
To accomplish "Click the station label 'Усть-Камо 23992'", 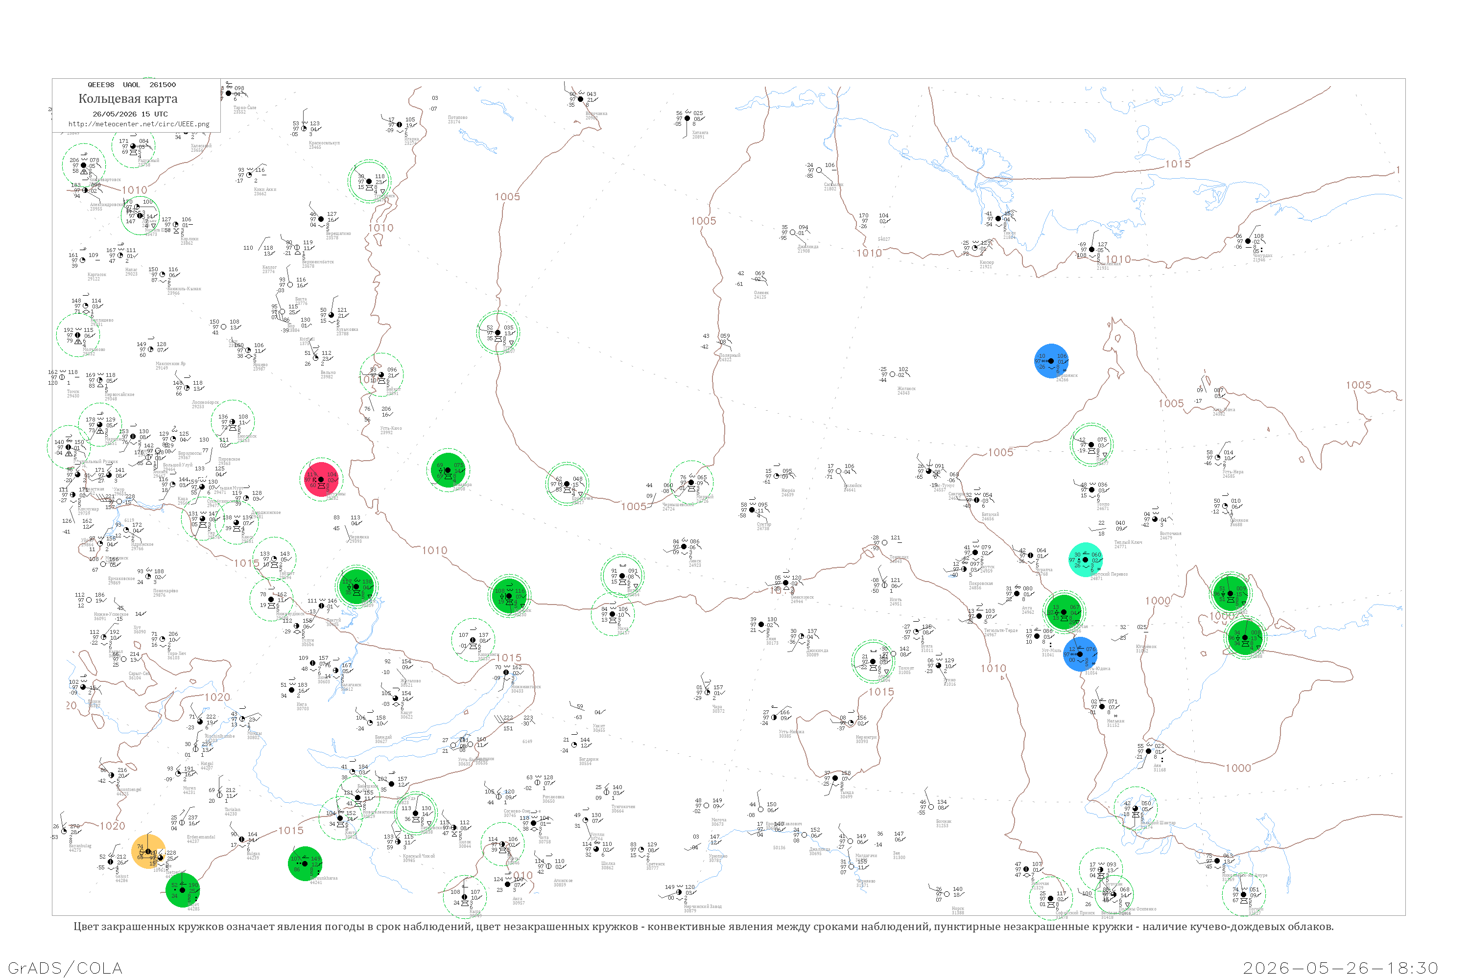I will 391,430.
